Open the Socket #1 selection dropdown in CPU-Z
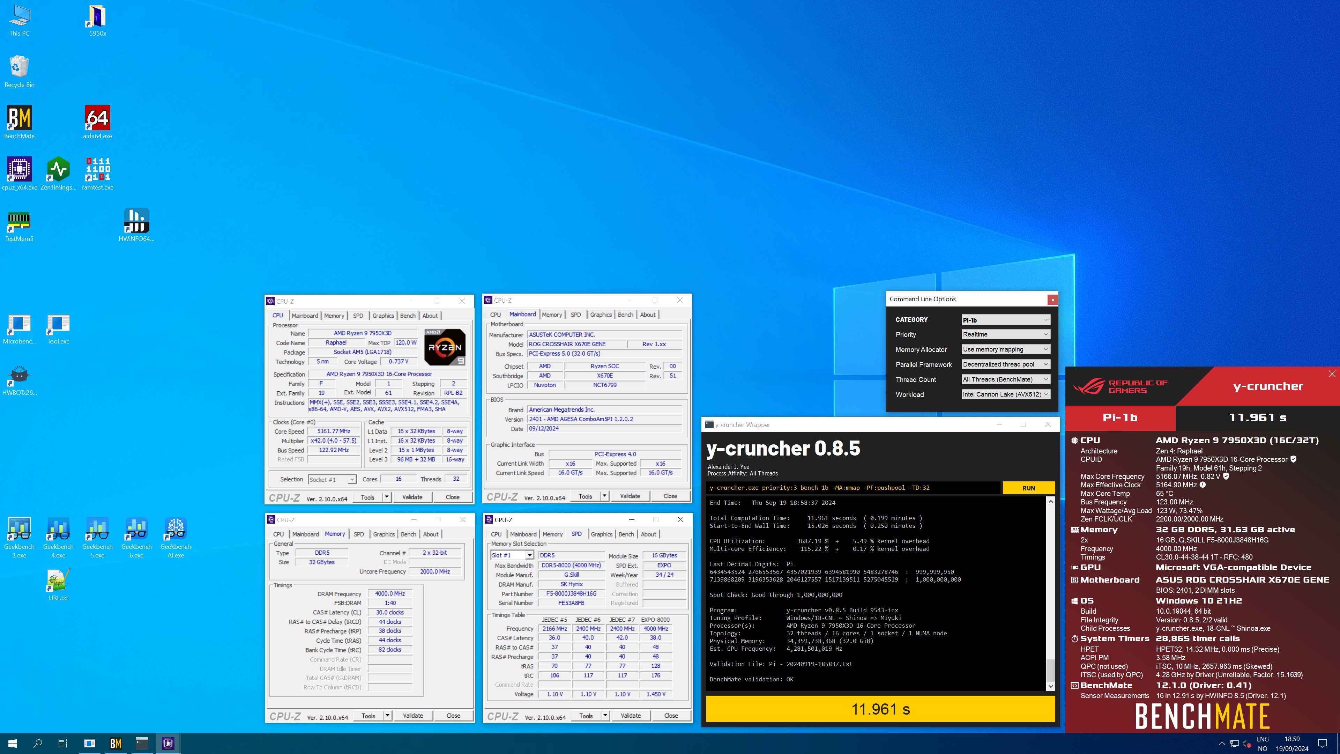The image size is (1340, 754). (332, 479)
